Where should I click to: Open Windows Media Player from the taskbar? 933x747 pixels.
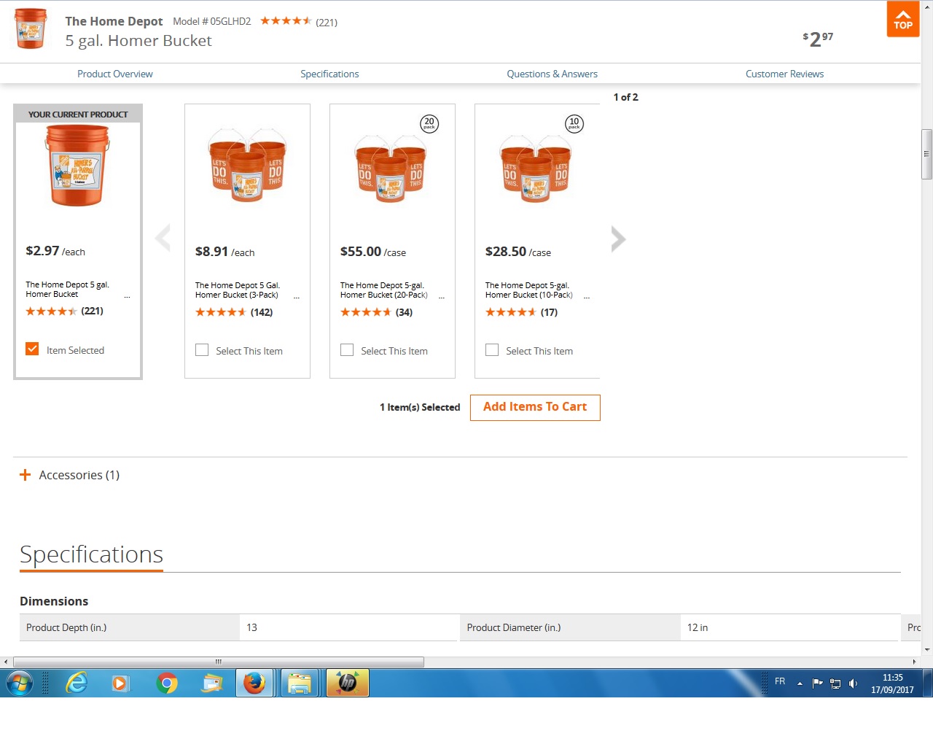pos(120,683)
